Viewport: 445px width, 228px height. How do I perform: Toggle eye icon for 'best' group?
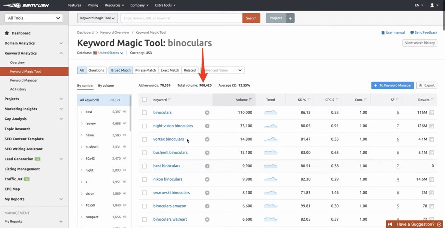(x=124, y=112)
